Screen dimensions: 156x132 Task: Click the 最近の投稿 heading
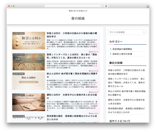click(x=116, y=63)
